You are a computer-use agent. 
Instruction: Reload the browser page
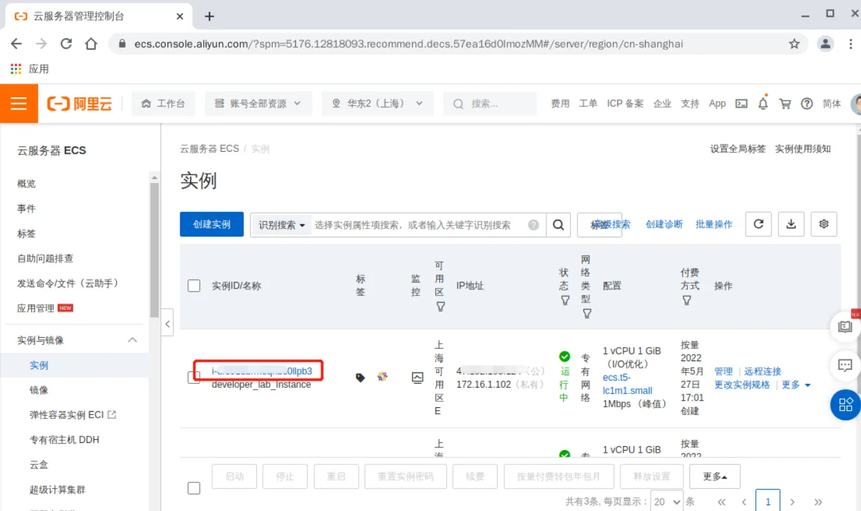[x=66, y=44]
